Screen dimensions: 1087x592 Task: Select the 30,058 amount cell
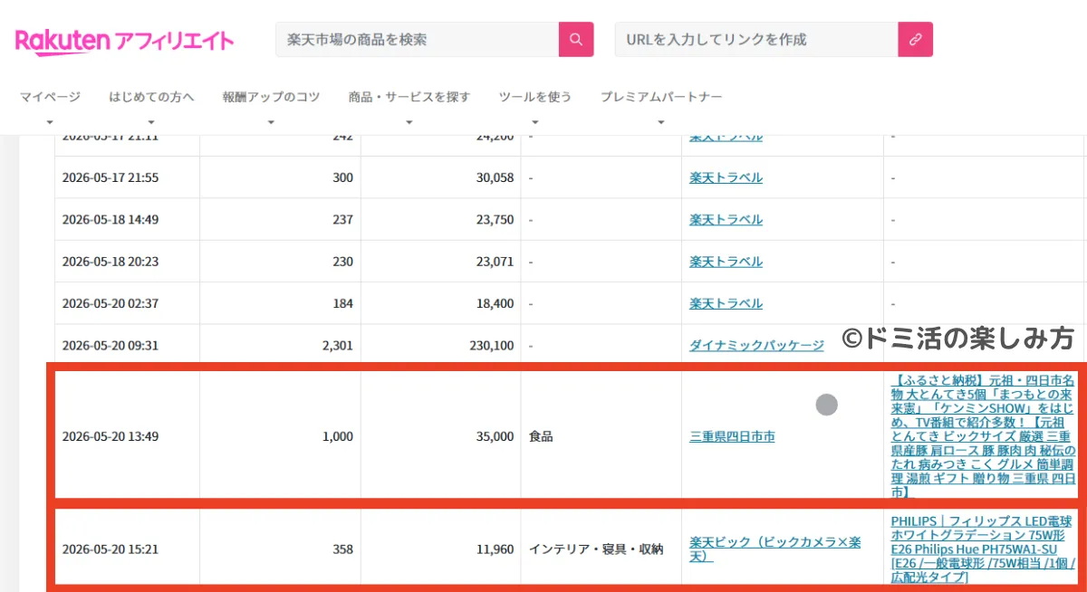(441, 177)
